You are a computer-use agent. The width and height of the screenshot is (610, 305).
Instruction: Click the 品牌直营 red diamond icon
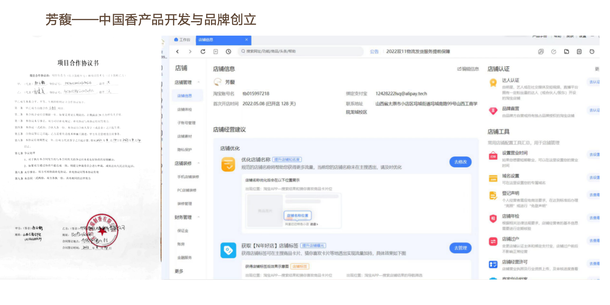coord(493,111)
